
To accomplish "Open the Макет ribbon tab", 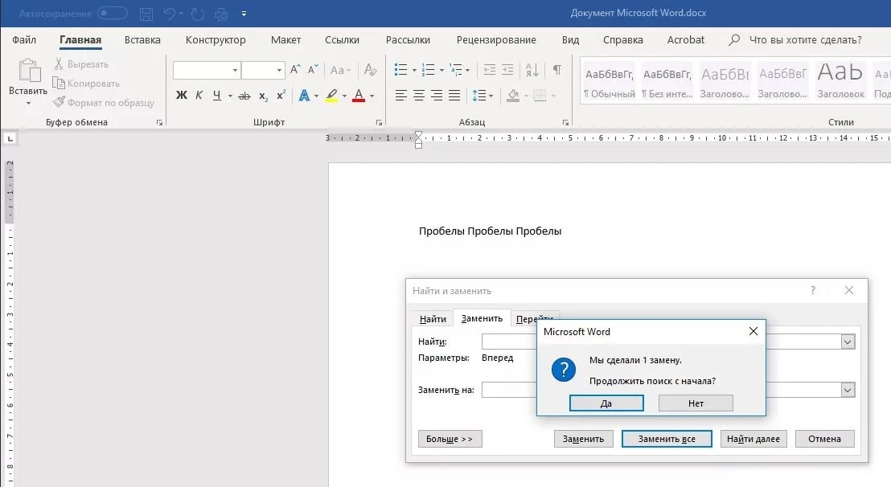I will tap(285, 39).
